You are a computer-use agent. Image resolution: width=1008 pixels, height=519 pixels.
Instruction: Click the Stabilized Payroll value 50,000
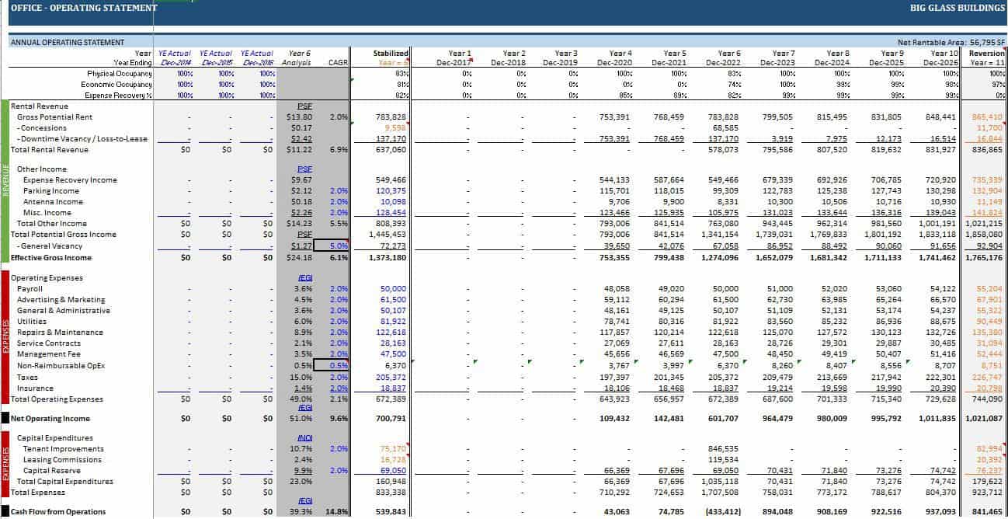[393, 289]
